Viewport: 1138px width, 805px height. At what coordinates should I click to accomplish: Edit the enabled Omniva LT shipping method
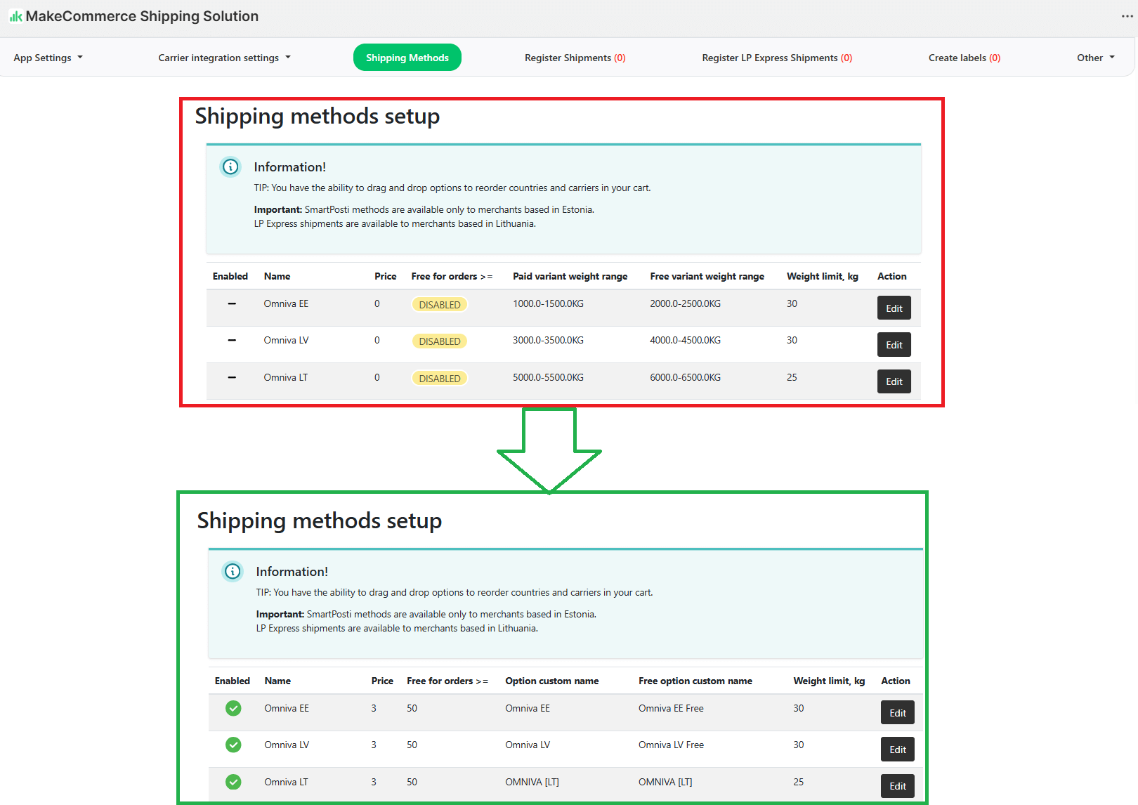click(x=897, y=786)
